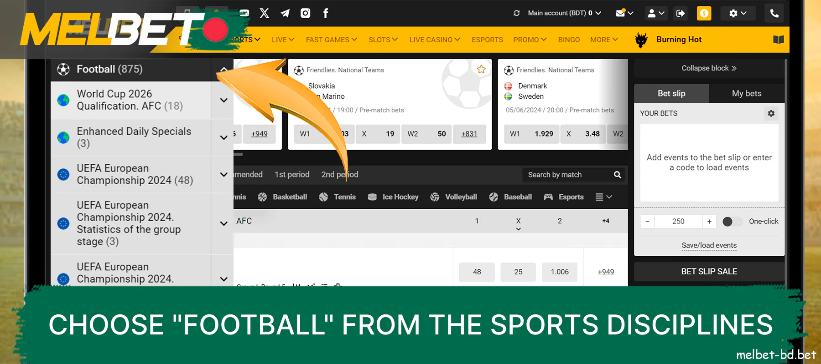Click the open book icon in menu bar

click(779, 40)
